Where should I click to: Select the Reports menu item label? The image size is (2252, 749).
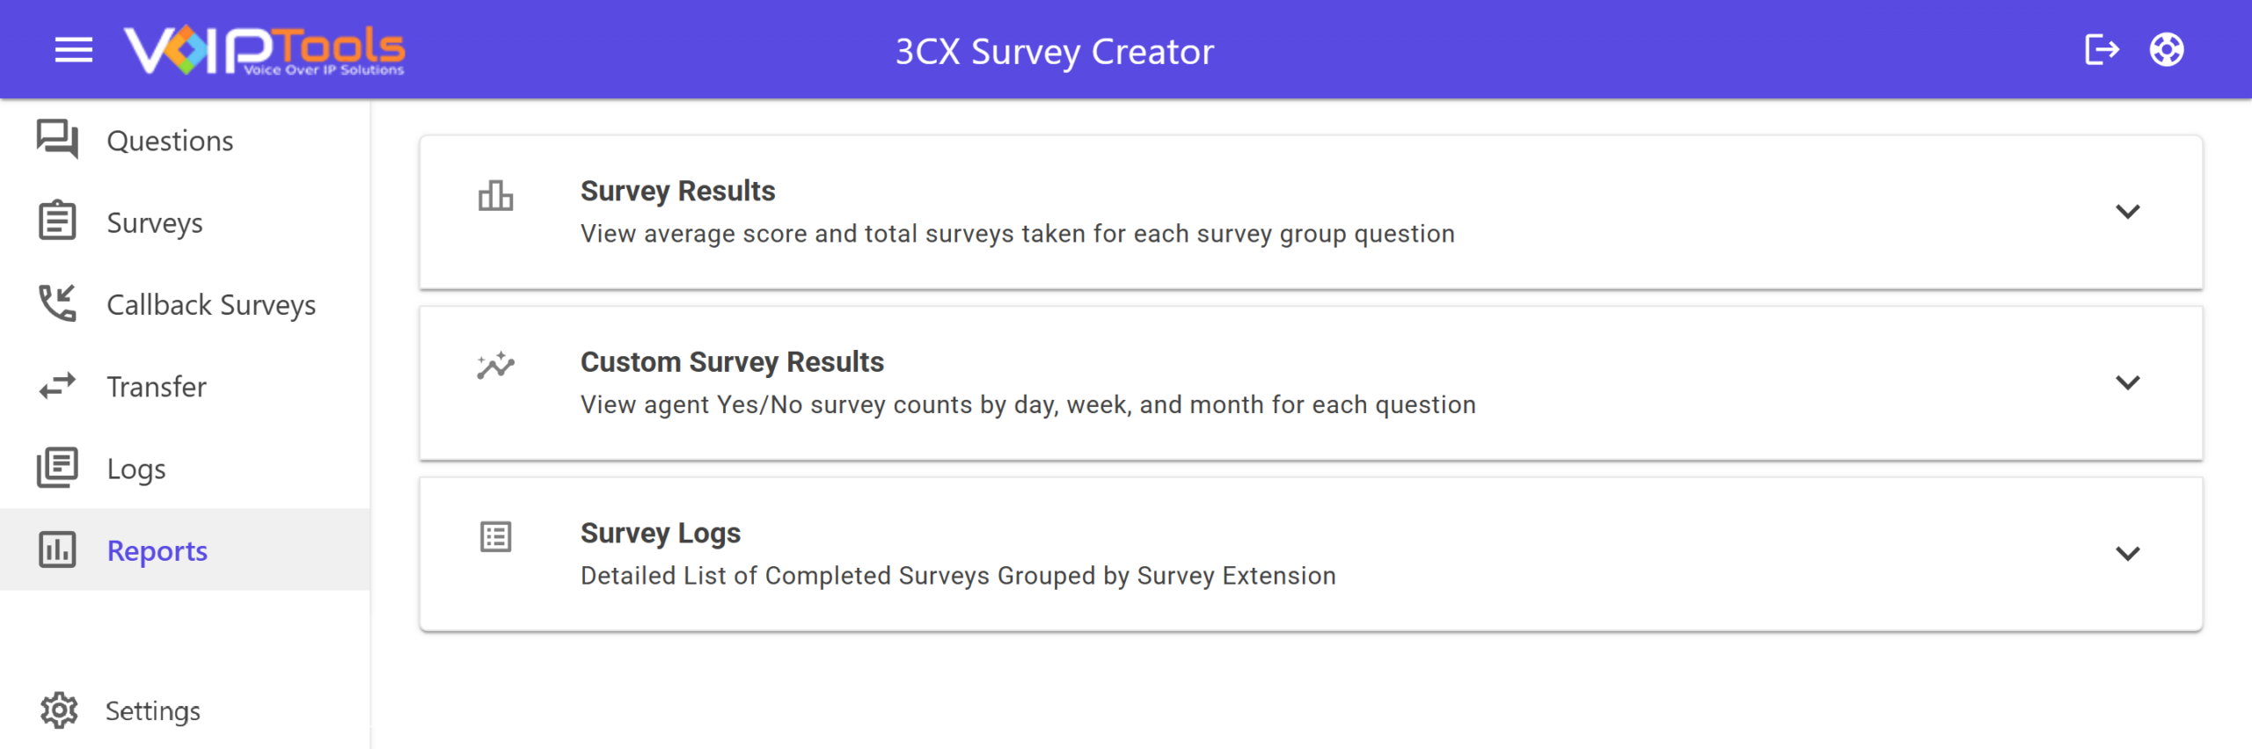tap(157, 551)
